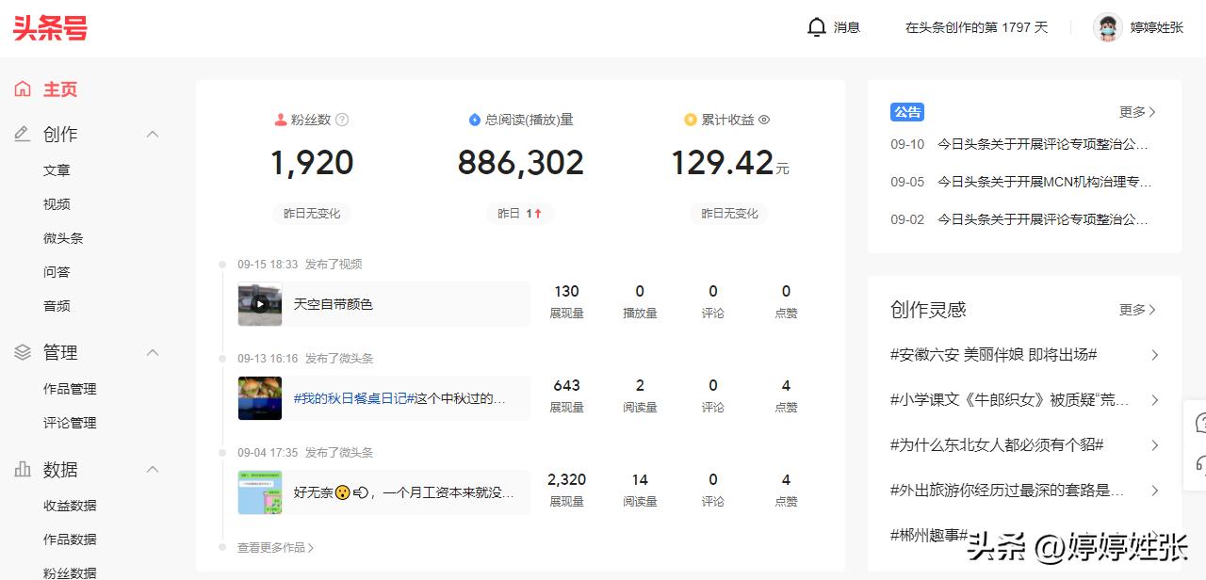The image size is (1206, 580).
Task: Select the #外出旅游你经历过最深的套路 topic
Action: click(1007, 491)
